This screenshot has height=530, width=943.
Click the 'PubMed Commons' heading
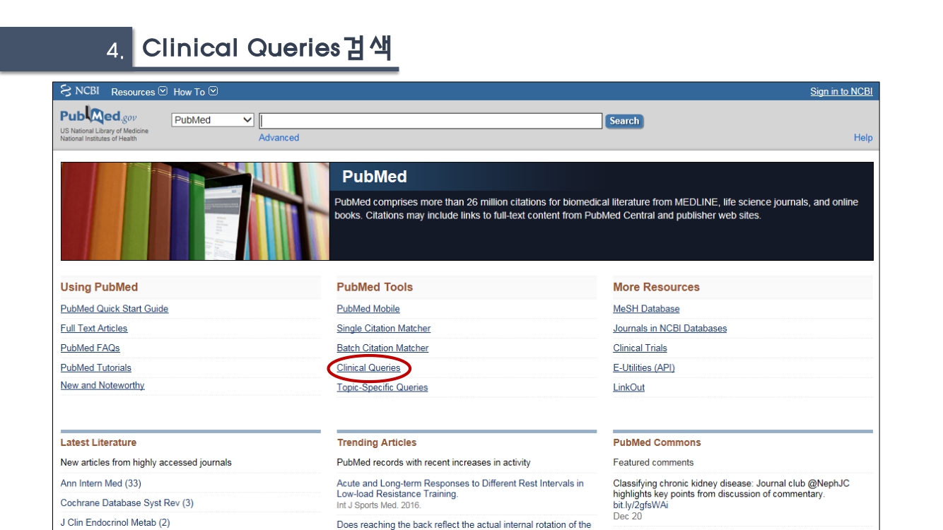point(657,443)
